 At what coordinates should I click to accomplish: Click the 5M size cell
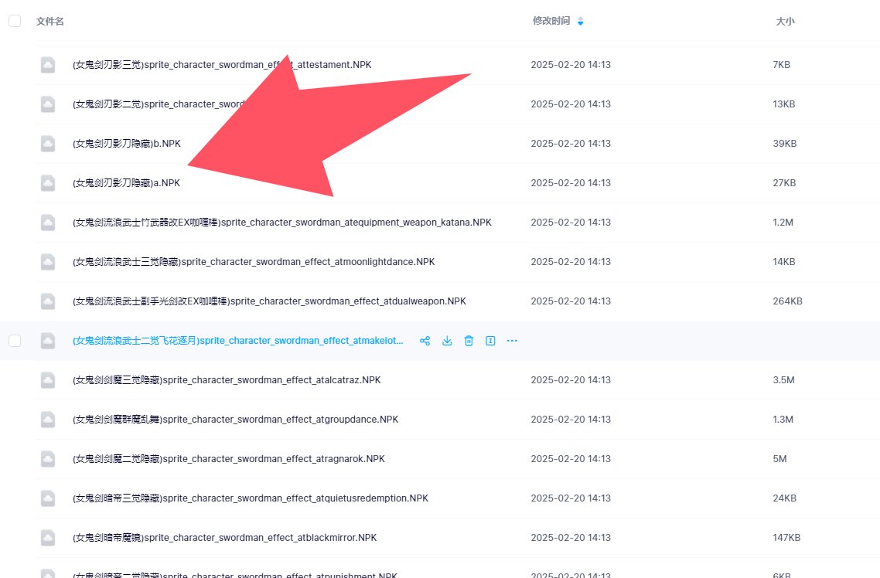(x=779, y=459)
